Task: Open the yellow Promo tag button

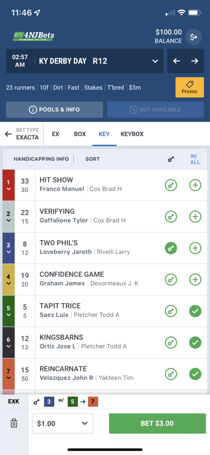Action: coord(190,88)
